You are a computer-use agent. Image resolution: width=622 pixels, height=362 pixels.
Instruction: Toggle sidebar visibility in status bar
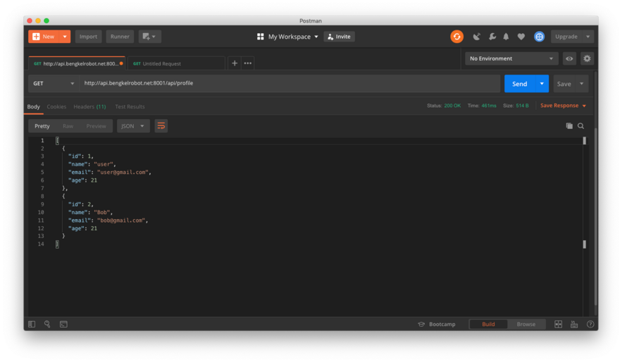pos(32,324)
